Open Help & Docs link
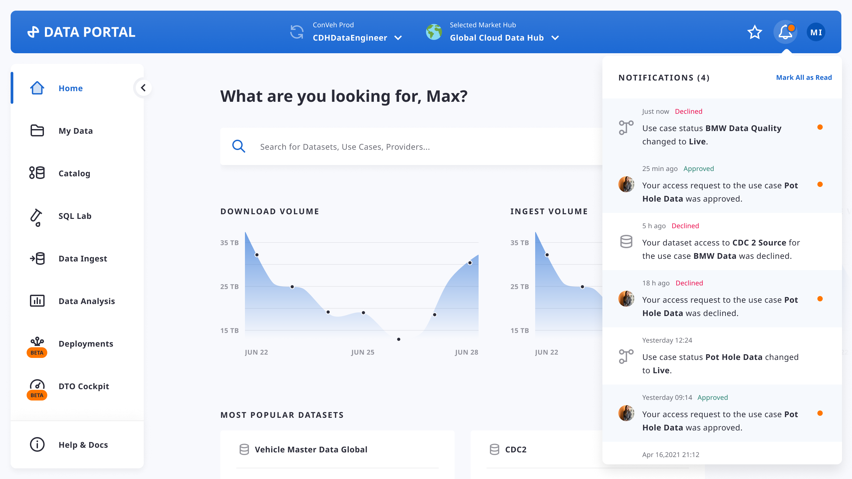The image size is (852, 479). [x=83, y=445]
